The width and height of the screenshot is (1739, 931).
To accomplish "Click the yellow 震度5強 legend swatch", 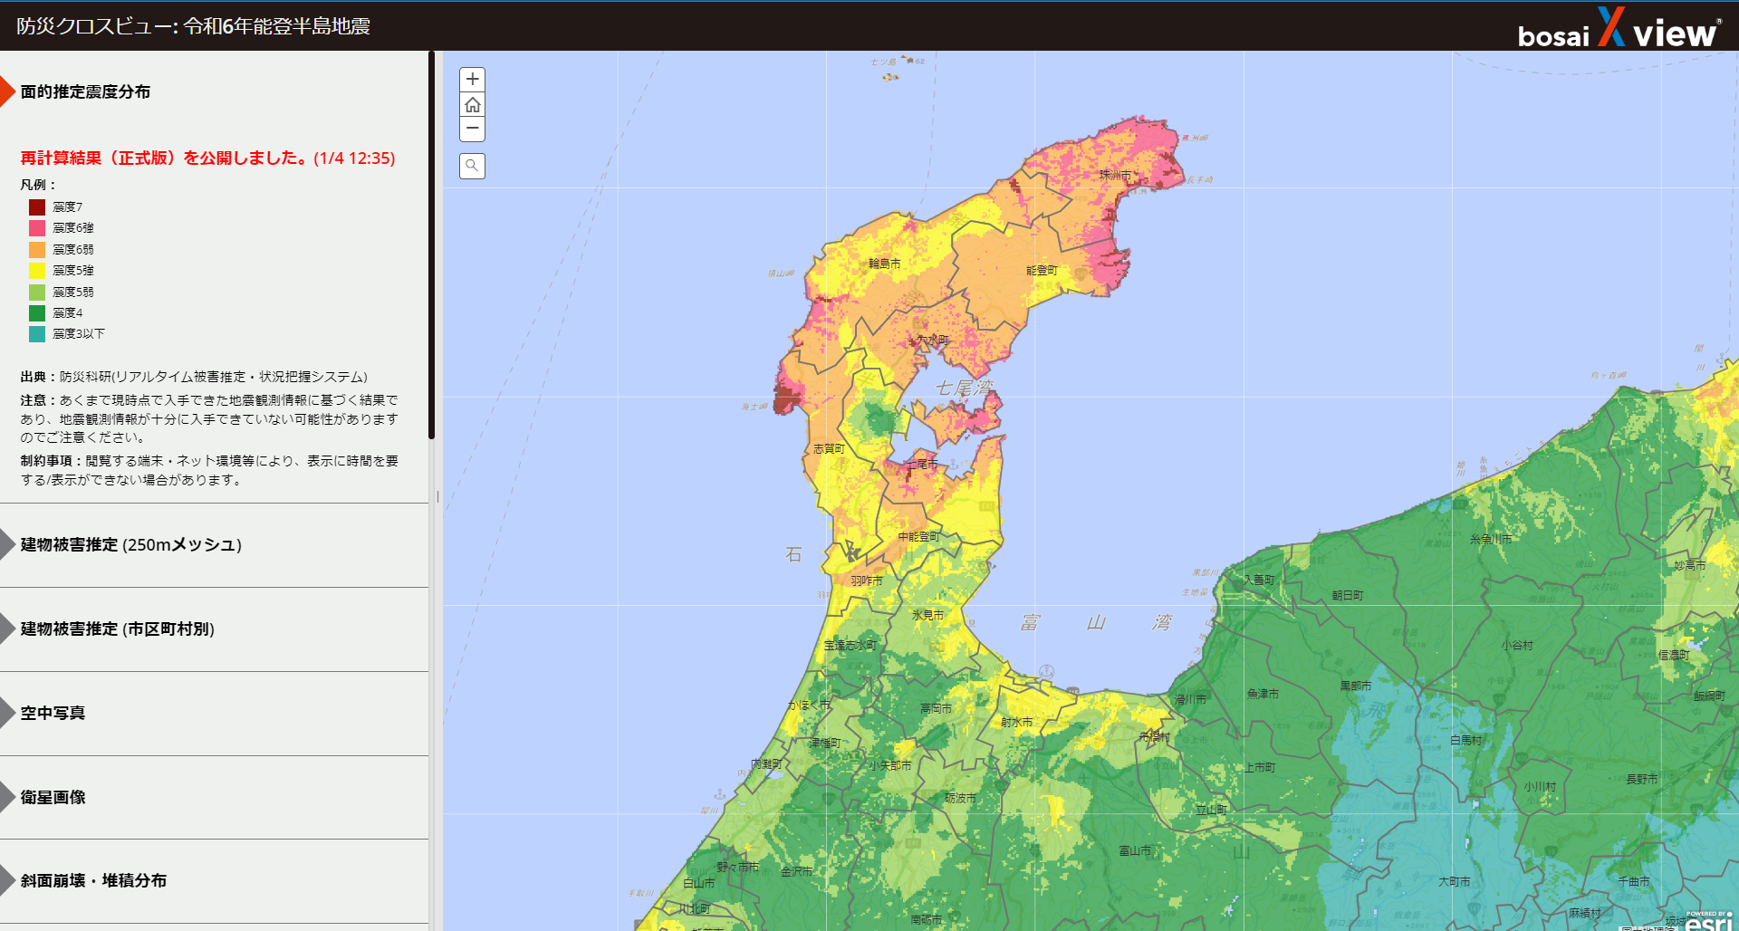I will pyautogui.click(x=37, y=270).
